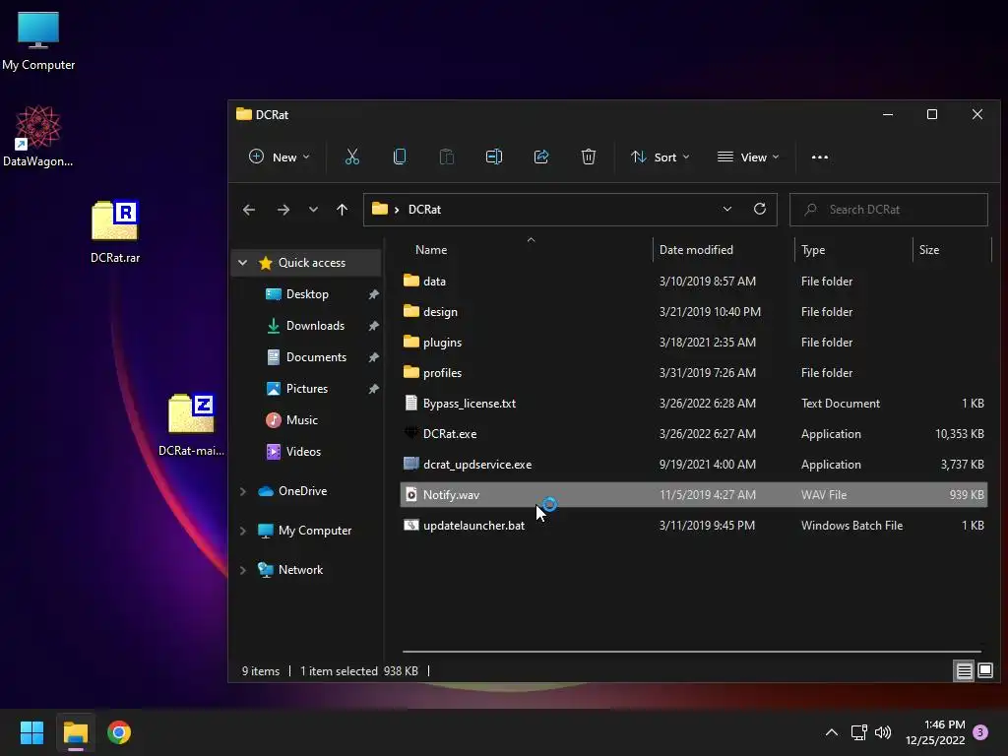Open My Computer desktop icon
1008x756 pixels.
tap(38, 39)
